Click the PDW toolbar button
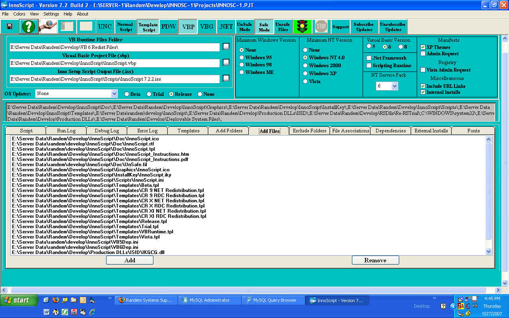 (169, 27)
